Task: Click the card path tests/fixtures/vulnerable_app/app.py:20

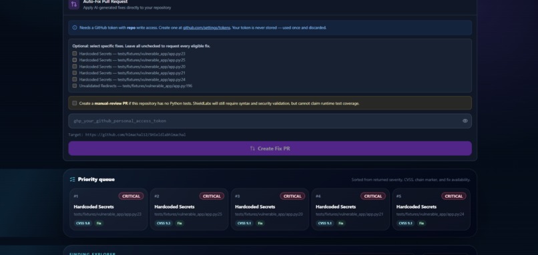Action: [x=268, y=214]
